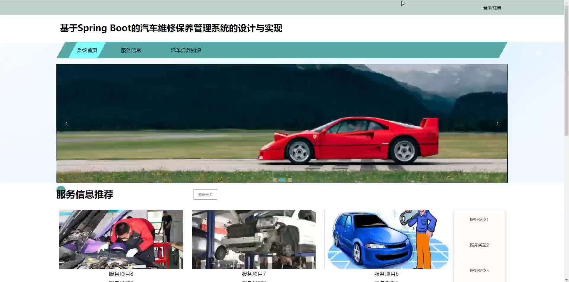The width and height of the screenshot is (569, 282).
Task: Open the 服务信息 menu item
Action: point(131,50)
